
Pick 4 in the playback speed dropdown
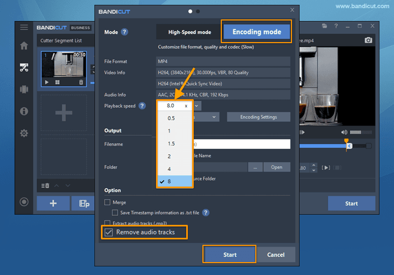click(x=169, y=169)
